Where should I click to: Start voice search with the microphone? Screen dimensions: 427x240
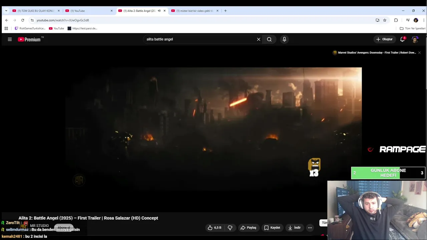(284, 39)
